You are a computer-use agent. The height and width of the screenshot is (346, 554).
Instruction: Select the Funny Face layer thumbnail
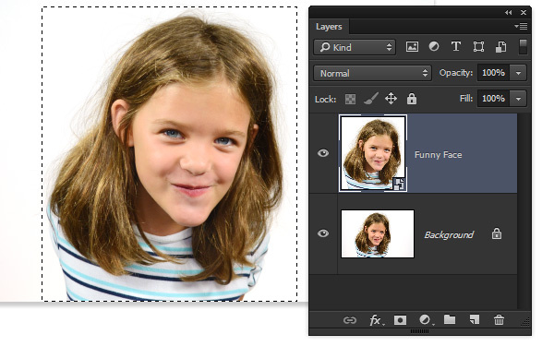tap(373, 153)
